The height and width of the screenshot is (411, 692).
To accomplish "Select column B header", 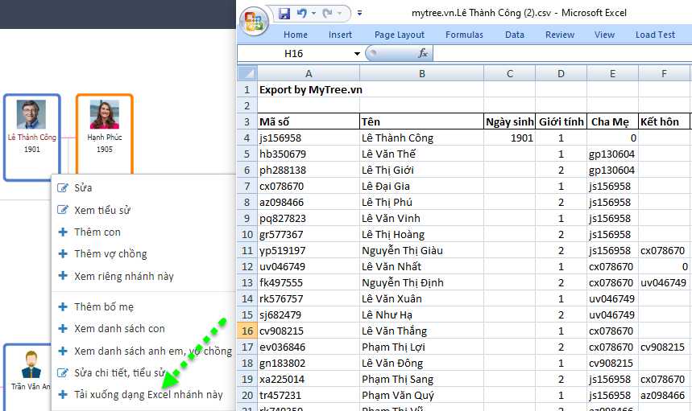I will [x=421, y=74].
